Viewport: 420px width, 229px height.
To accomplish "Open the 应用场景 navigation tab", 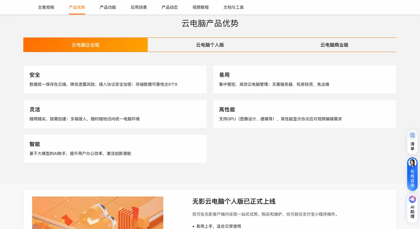I will click(x=139, y=7).
